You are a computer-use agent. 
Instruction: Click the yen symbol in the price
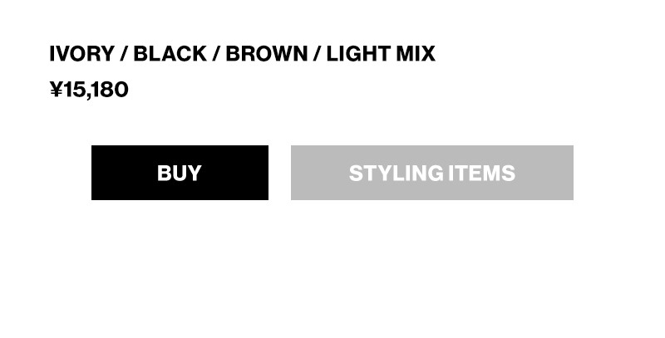tap(57, 90)
